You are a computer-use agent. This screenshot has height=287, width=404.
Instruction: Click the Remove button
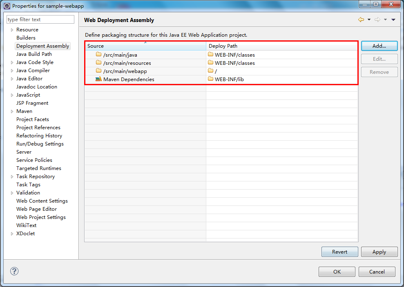379,72
